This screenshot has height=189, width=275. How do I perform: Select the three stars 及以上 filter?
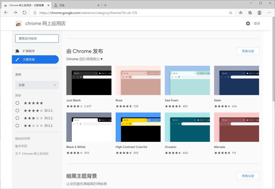pyautogui.click(x=17, y=118)
